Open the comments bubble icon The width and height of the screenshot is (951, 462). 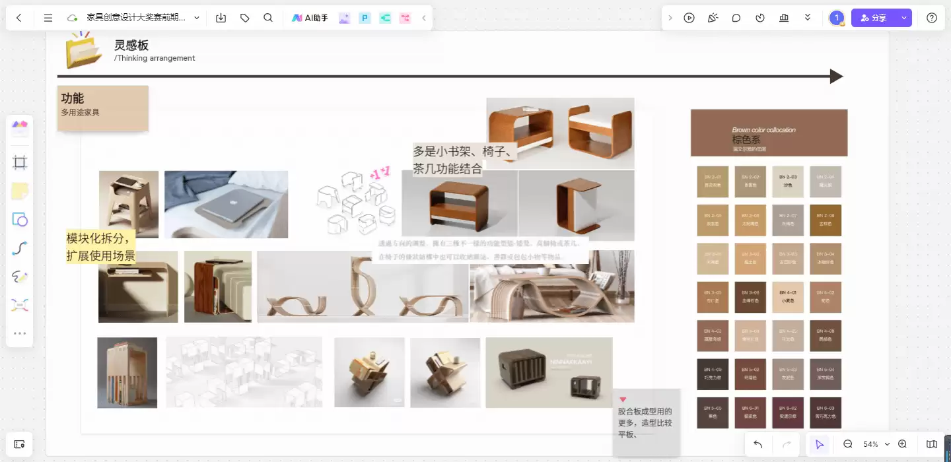(x=736, y=18)
